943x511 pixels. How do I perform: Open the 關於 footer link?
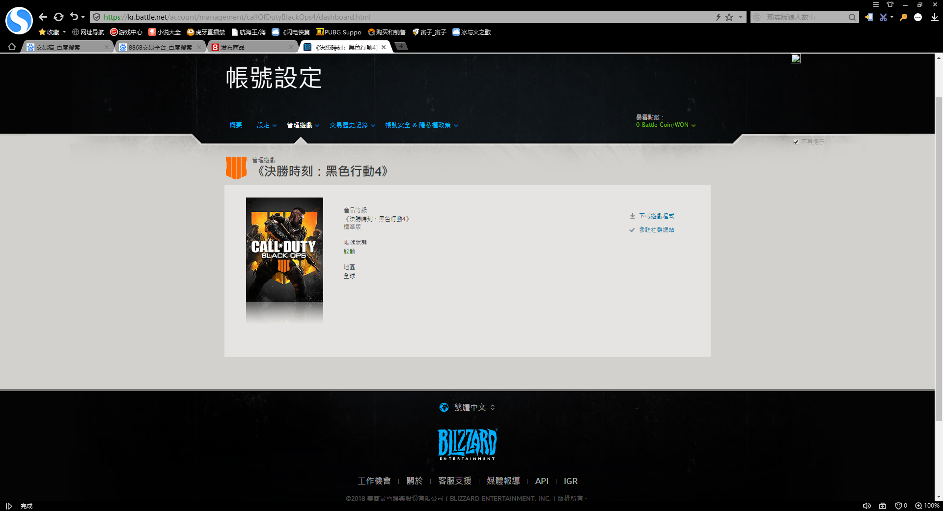click(415, 481)
